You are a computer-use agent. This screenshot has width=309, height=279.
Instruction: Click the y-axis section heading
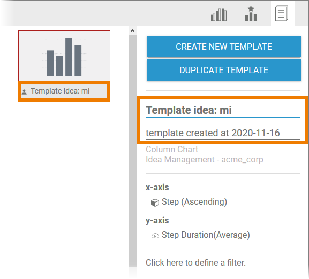tap(157, 221)
